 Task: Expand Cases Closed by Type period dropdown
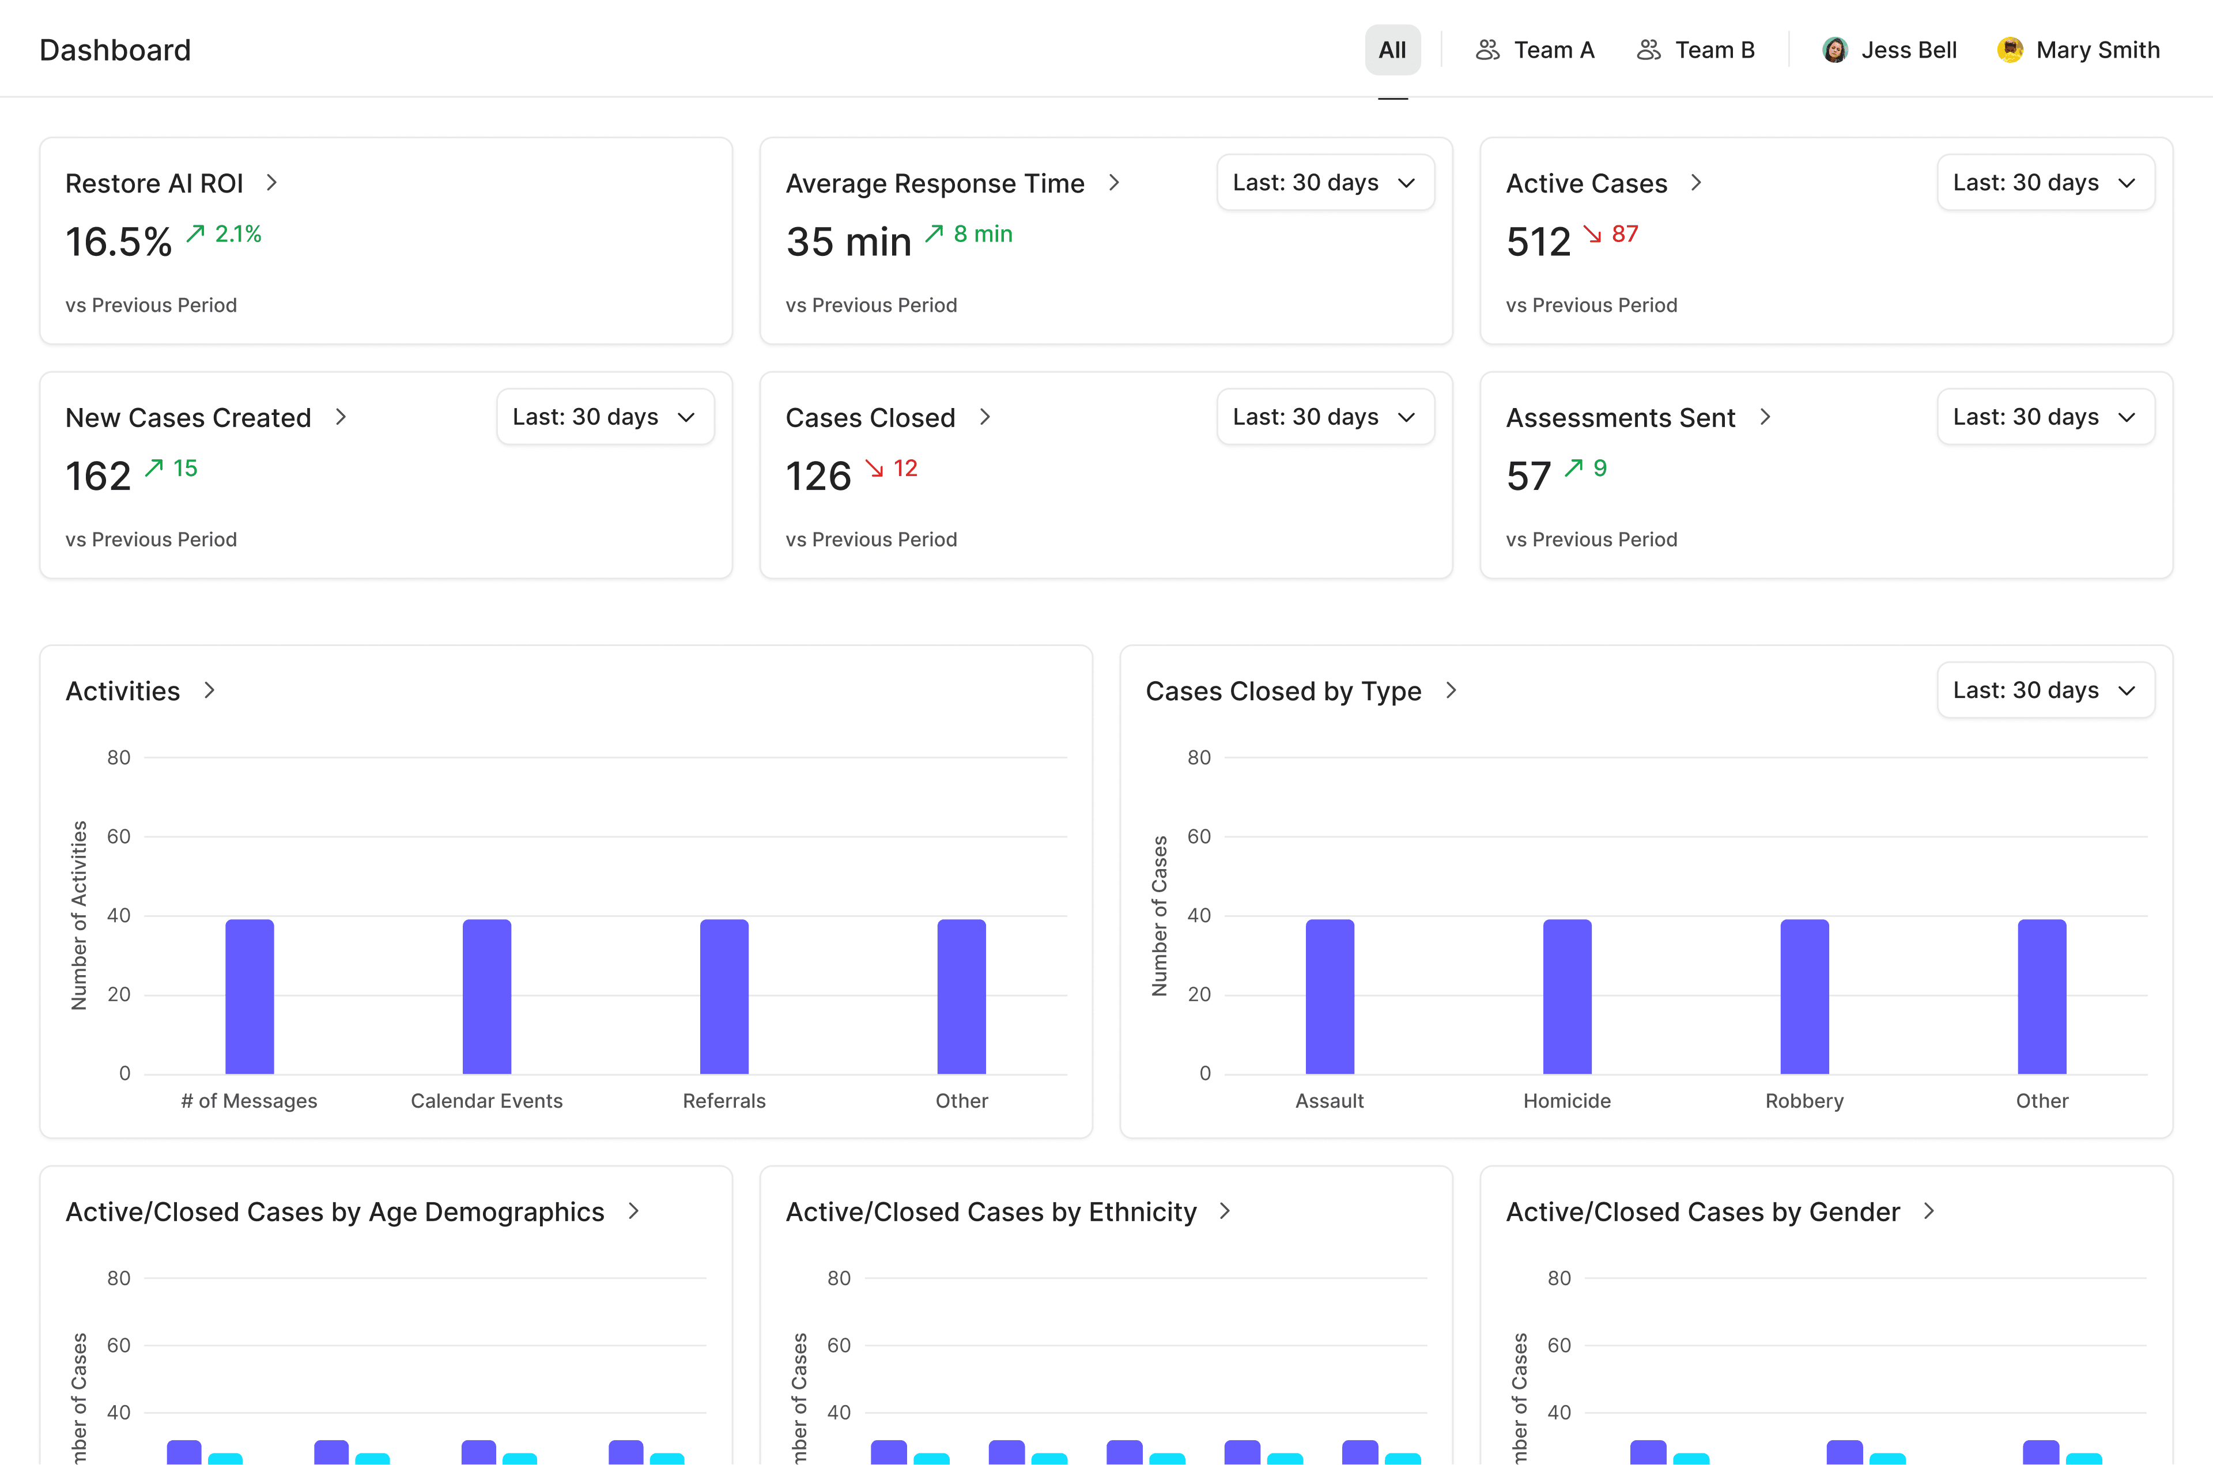(x=2045, y=690)
